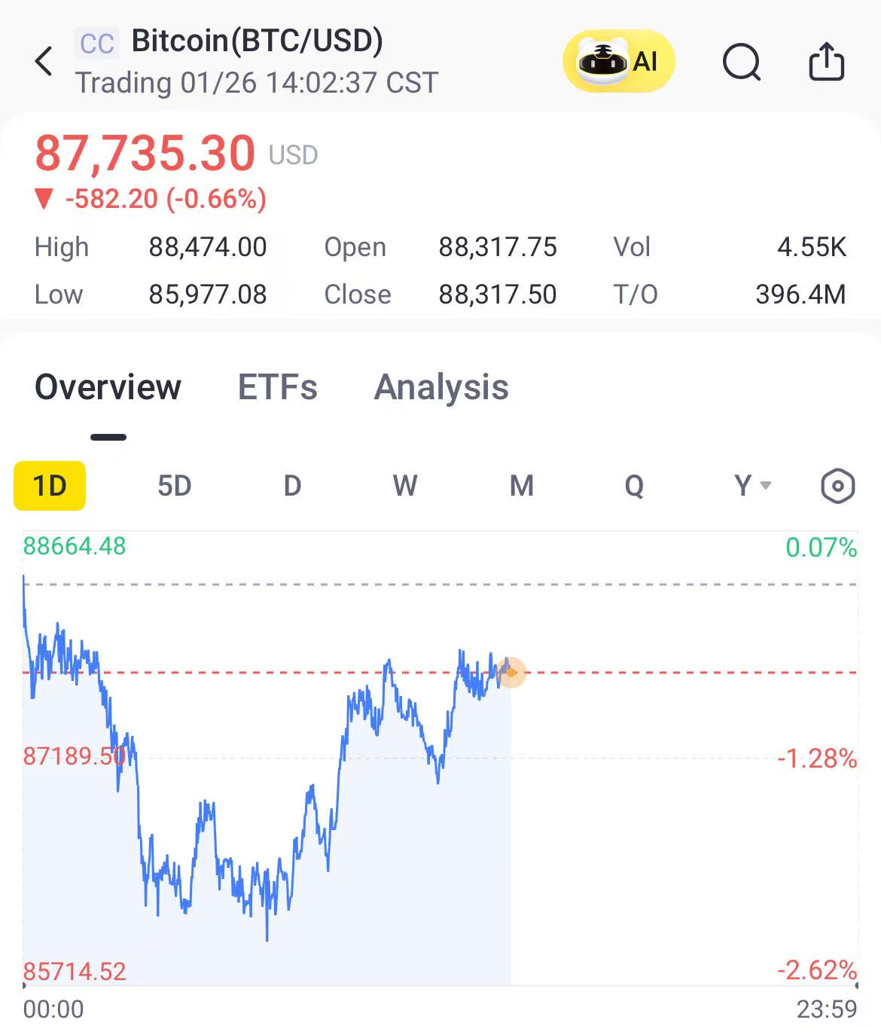Screen dimensions: 881x1029
Task: Select the Overview tab
Action: click(108, 387)
